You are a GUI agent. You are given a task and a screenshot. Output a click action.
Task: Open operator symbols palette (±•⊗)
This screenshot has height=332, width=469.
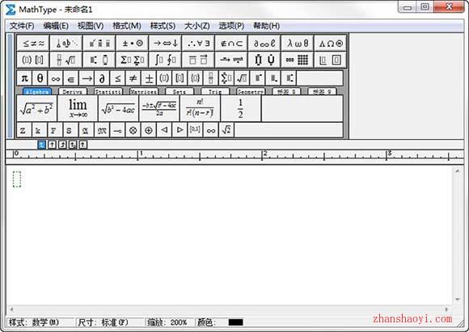tap(132, 44)
